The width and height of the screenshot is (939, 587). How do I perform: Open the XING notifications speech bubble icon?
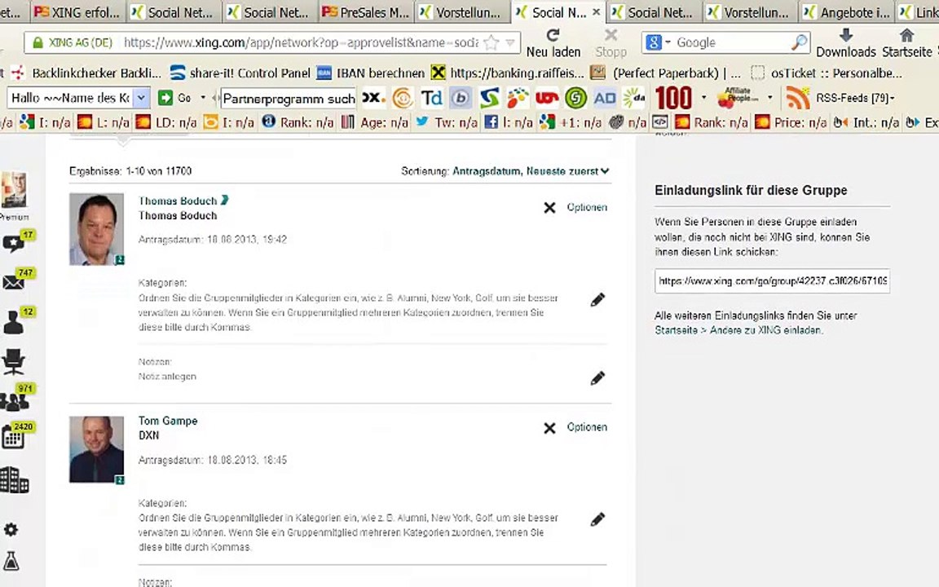click(x=12, y=243)
